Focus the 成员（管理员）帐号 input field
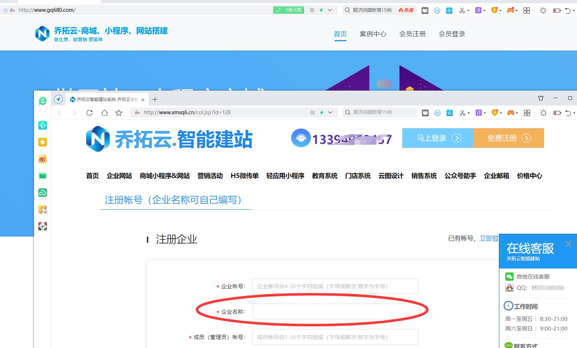 click(335, 337)
